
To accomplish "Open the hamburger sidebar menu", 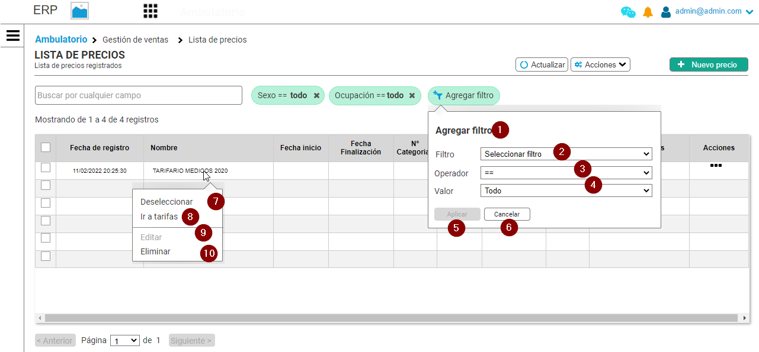I will pyautogui.click(x=13, y=35).
